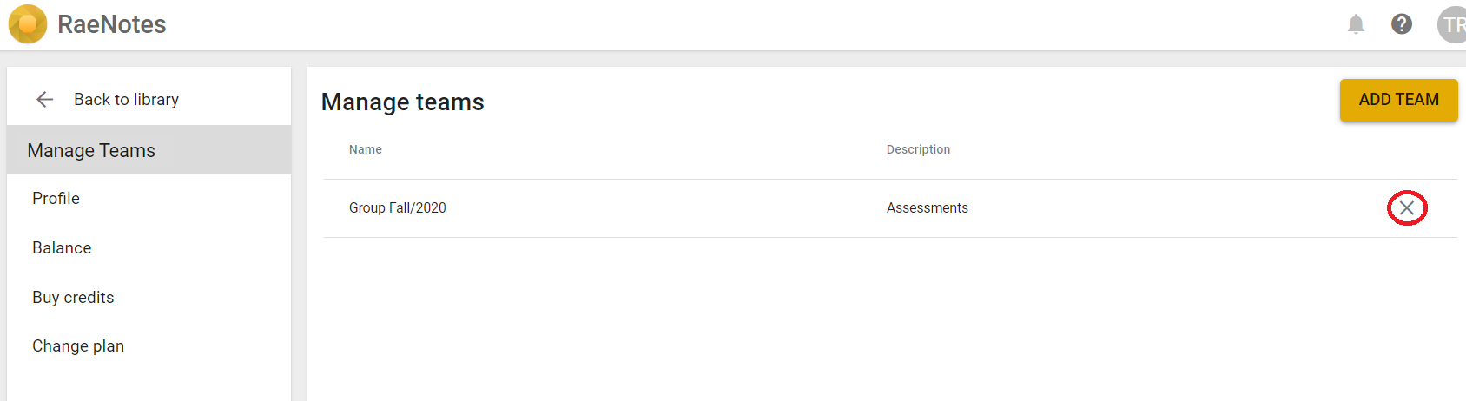Screen dimensions: 1466x401
Task: Open the help question mark icon
Action: [1402, 24]
